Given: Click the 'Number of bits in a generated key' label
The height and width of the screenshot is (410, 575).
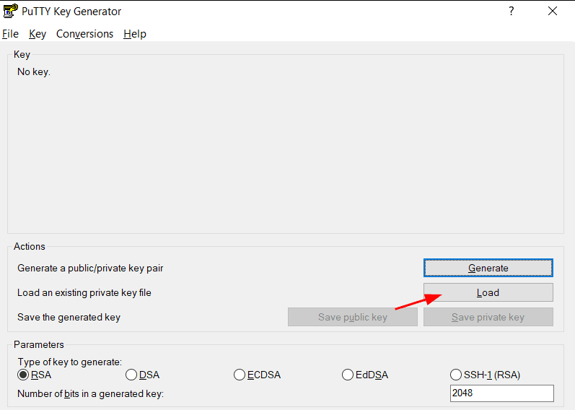Looking at the screenshot, I should click(x=91, y=393).
